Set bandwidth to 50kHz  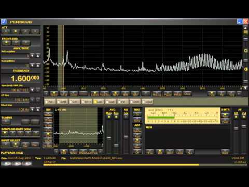click(x=48, y=115)
